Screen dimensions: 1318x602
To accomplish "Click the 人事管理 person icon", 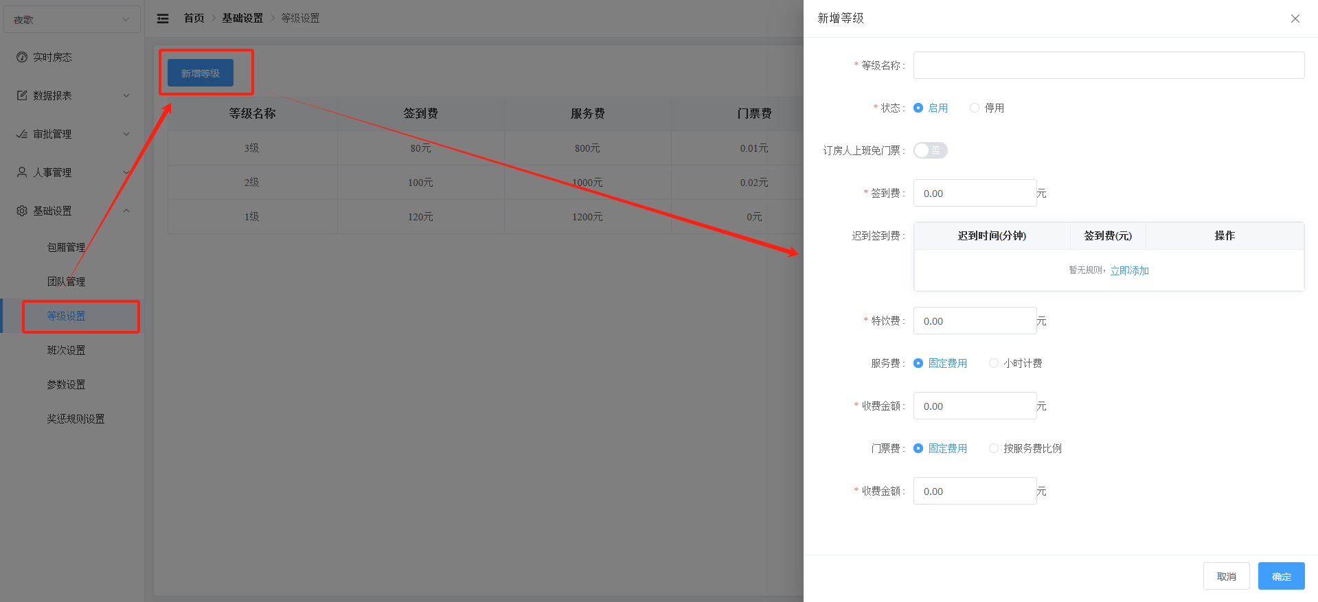I will (22, 172).
